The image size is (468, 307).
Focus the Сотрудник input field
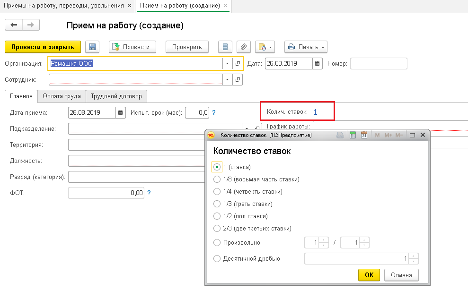pyautogui.click(x=136, y=79)
